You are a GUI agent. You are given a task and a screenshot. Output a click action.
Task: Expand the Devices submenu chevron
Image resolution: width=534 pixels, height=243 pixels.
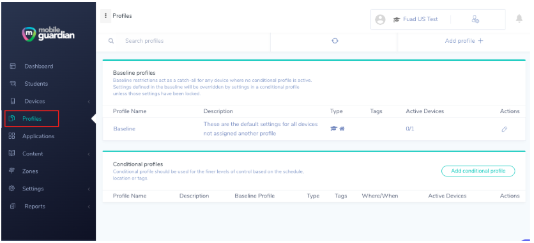click(x=89, y=102)
